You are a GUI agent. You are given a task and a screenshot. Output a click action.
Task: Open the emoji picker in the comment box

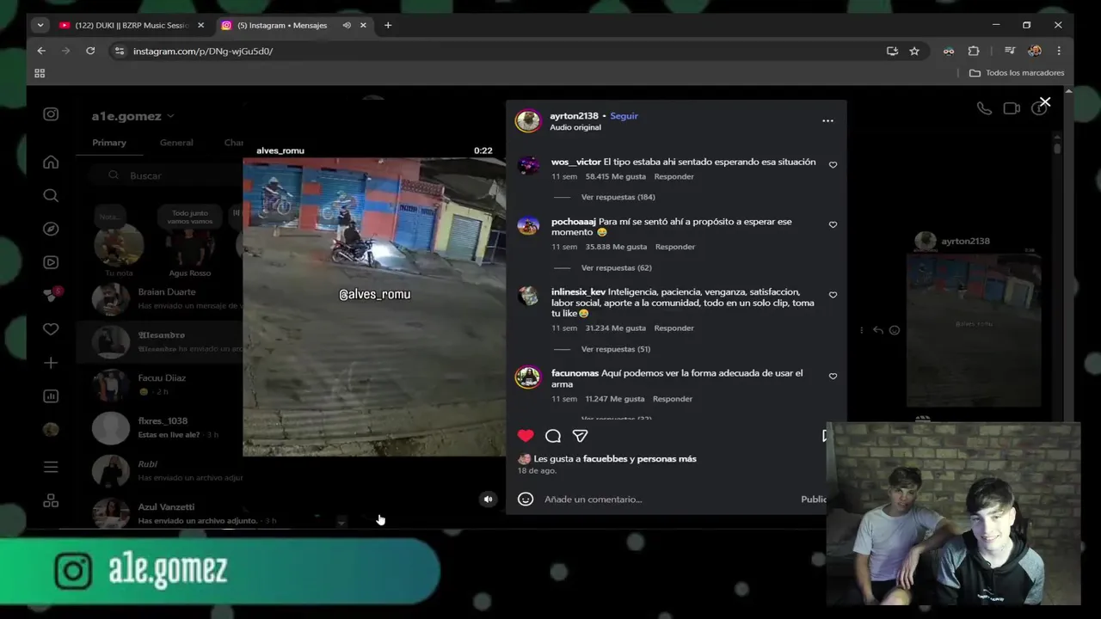tap(526, 499)
